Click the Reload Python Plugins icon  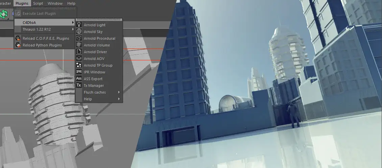(18, 45)
